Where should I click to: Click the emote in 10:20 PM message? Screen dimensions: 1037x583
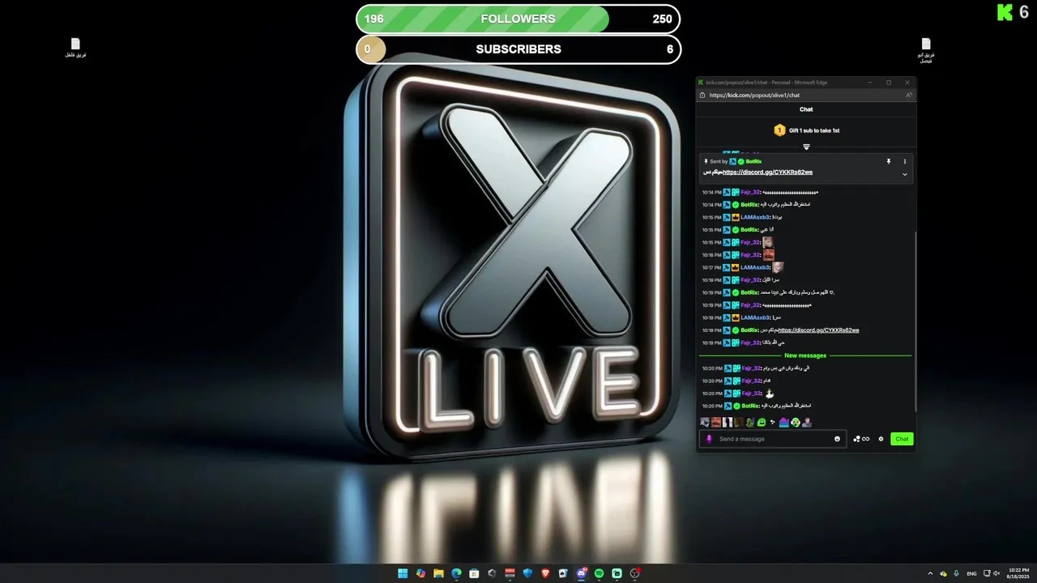click(770, 393)
